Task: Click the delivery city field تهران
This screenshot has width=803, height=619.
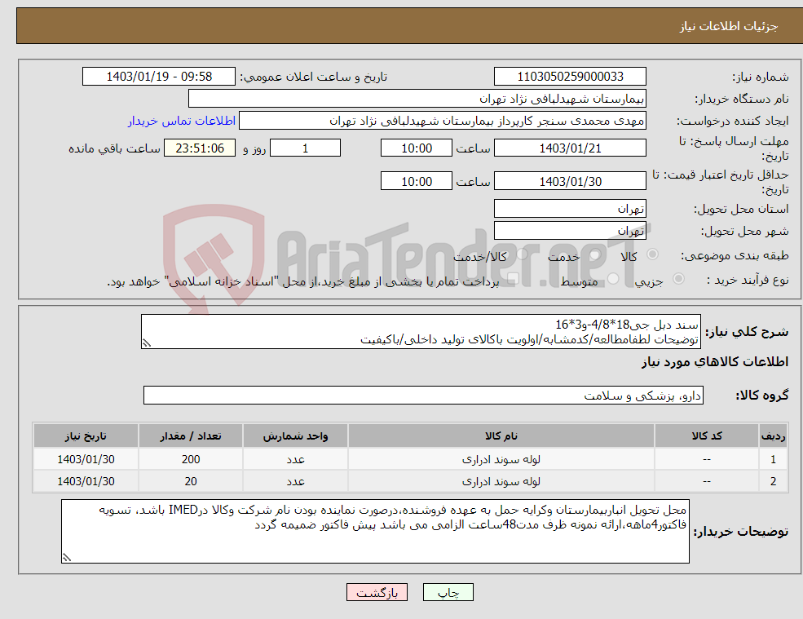Action: pyautogui.click(x=570, y=231)
